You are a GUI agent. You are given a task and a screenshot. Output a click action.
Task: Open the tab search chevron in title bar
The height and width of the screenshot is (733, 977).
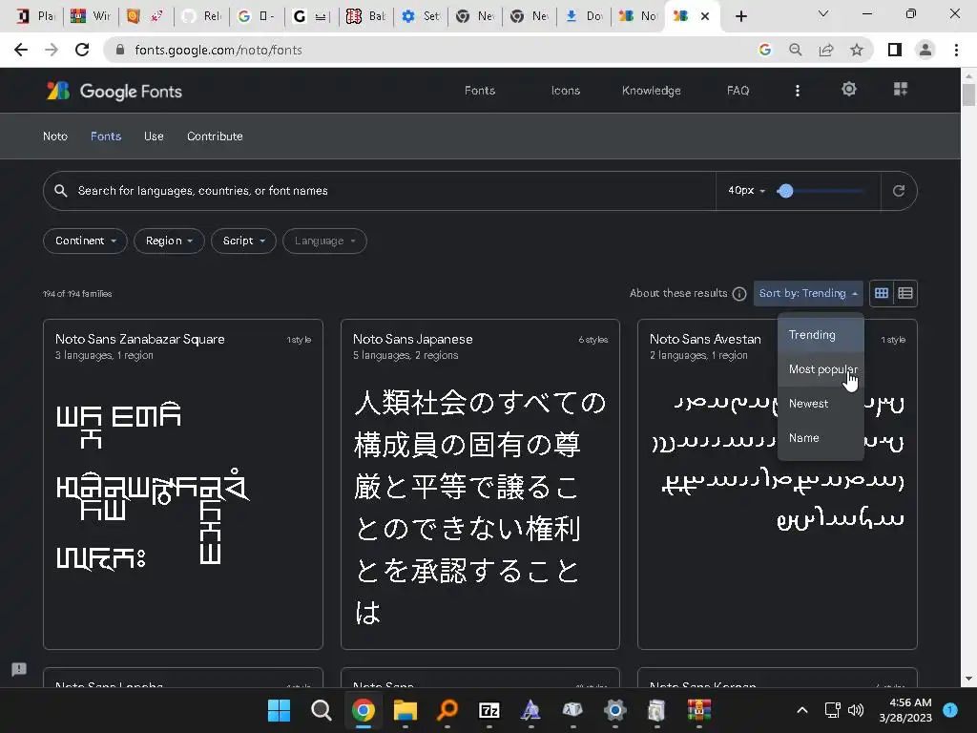click(823, 13)
